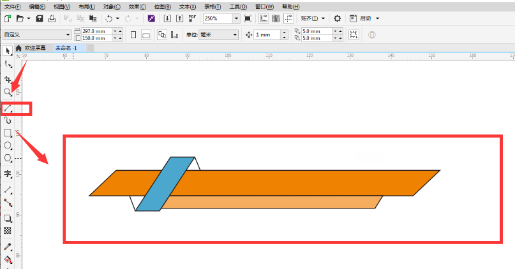This screenshot has height=269, width=515.
Task: Toggle the full-screen preview button
Action: [x=248, y=18]
